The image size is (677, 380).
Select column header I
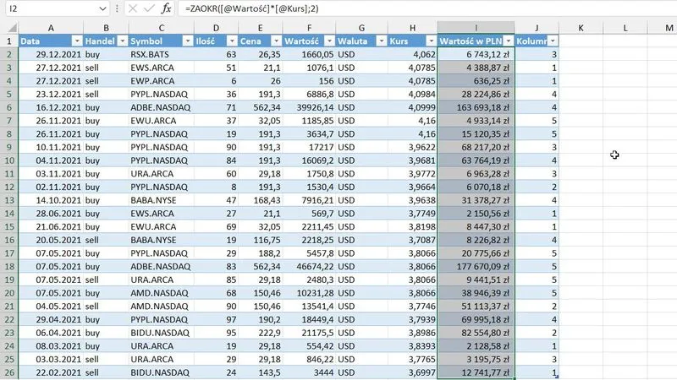(476, 28)
